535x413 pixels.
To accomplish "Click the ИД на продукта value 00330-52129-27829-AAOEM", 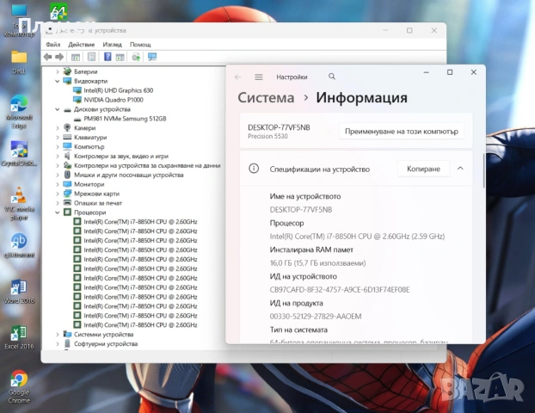I will (x=316, y=317).
